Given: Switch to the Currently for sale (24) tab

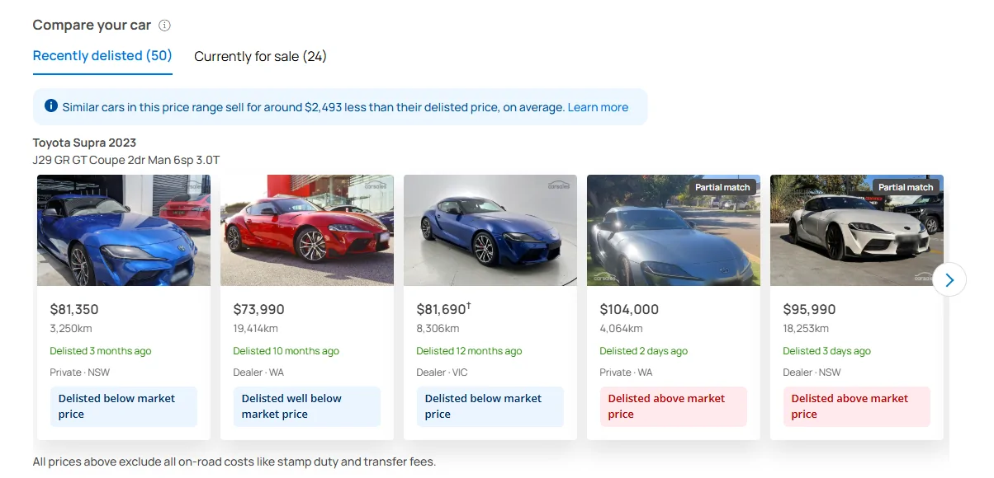Looking at the screenshot, I should pos(260,57).
